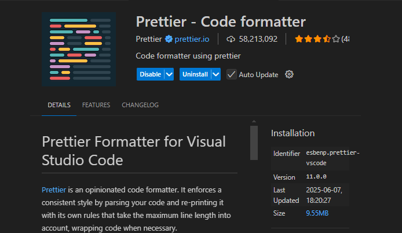Click the version value 11.0.0
The width and height of the screenshot is (402, 233).
point(316,177)
